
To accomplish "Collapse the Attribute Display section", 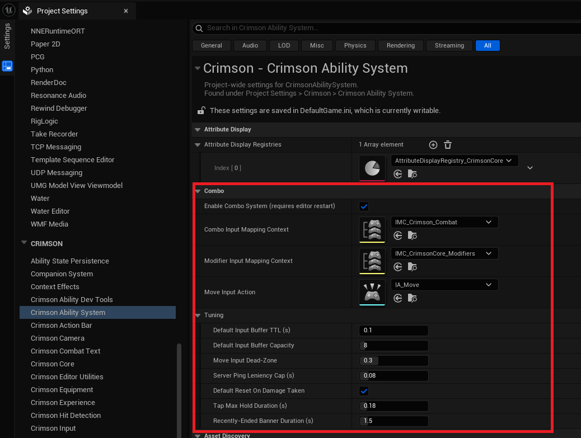I will click(198, 130).
